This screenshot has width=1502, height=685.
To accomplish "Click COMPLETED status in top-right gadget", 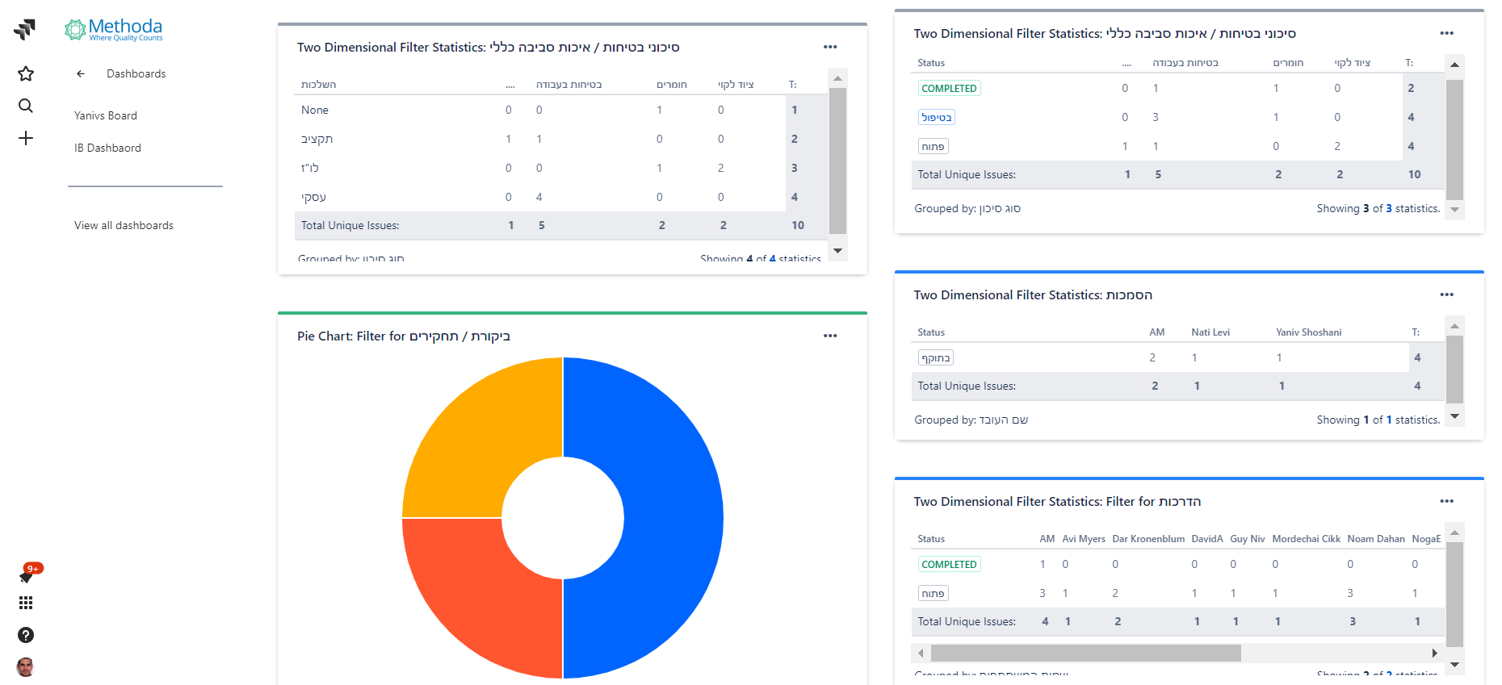I will coord(949,89).
